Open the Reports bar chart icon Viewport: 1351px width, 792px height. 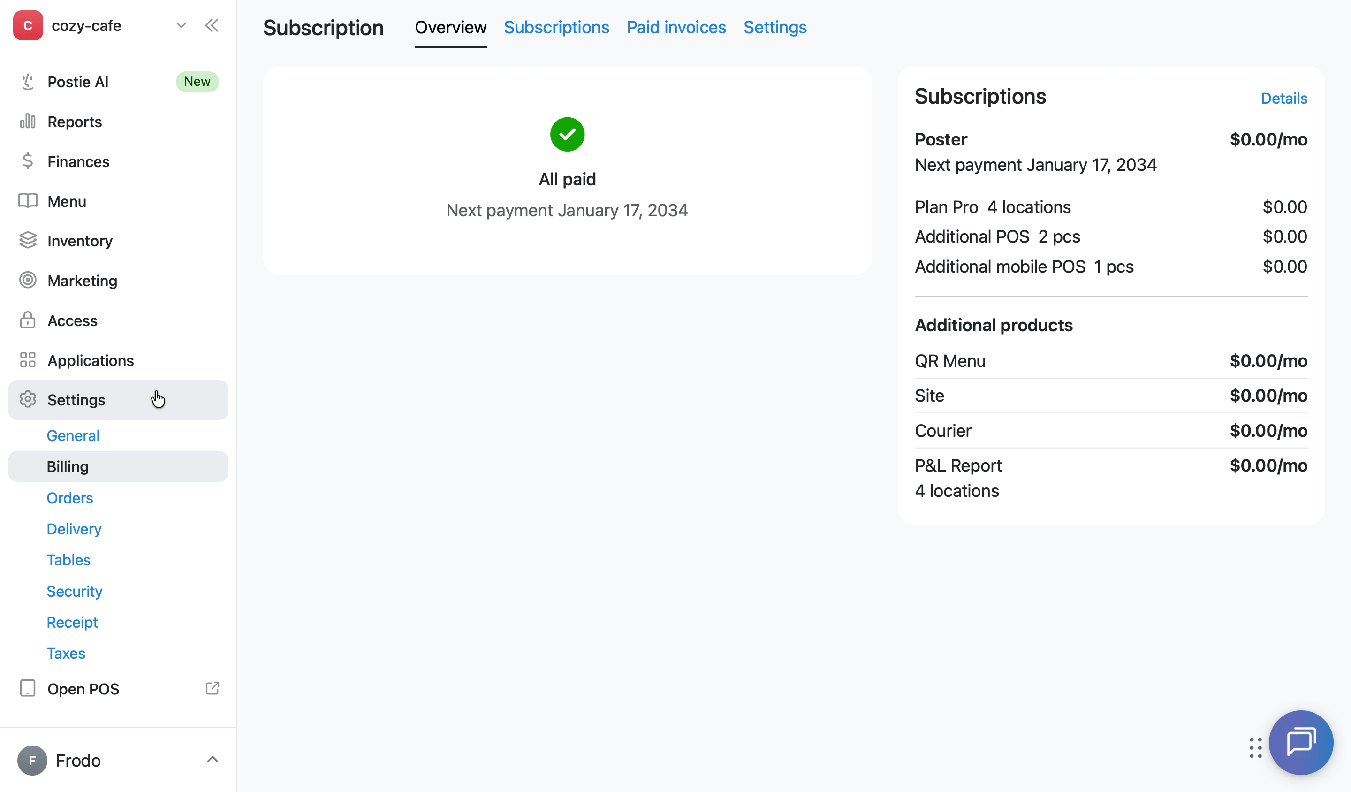click(28, 121)
